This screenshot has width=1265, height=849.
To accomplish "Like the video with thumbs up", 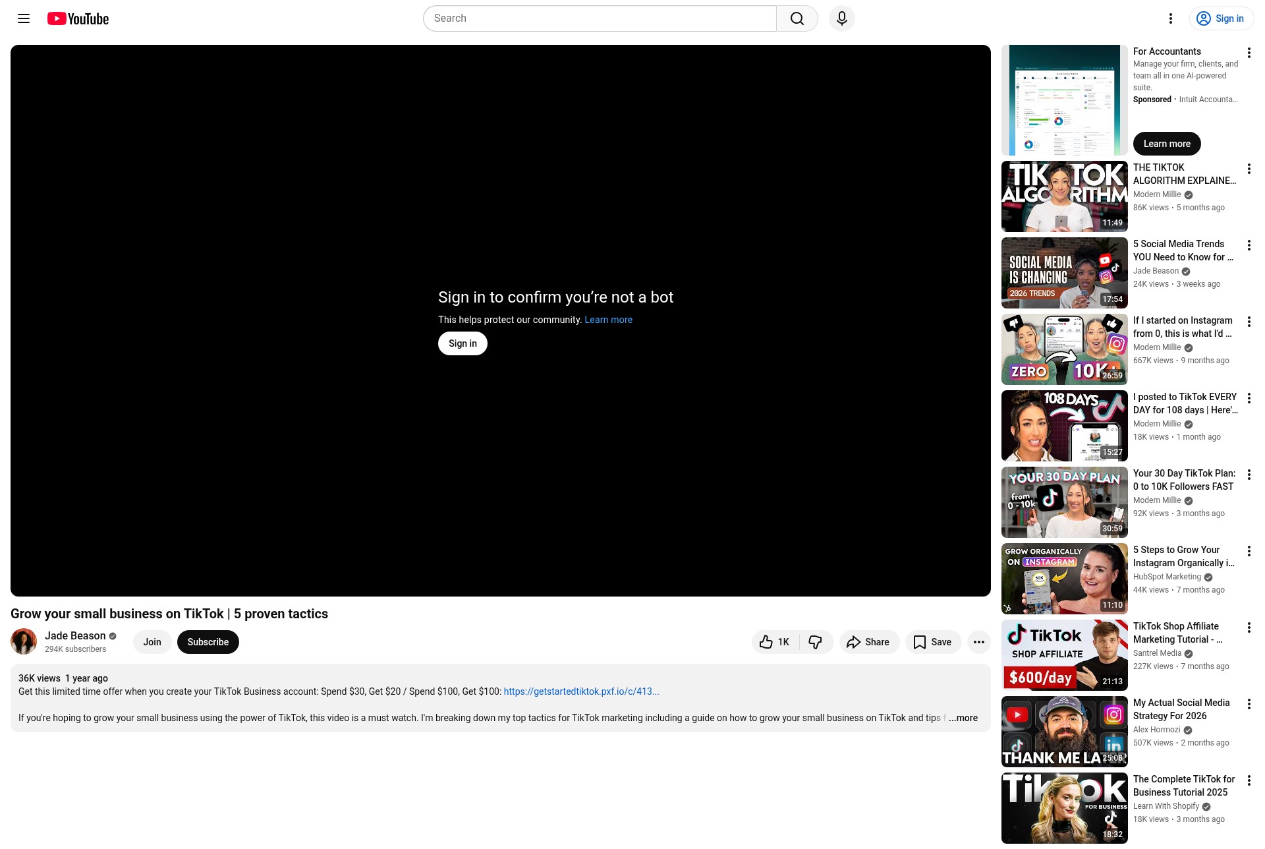I will pos(775,642).
